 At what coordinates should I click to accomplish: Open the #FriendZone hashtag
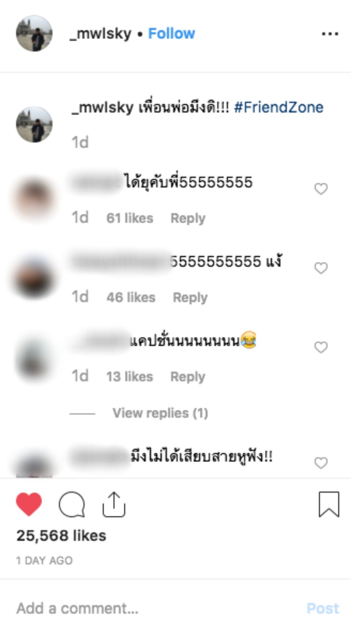click(279, 107)
